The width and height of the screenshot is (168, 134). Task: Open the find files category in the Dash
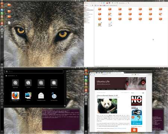click(x=54, y=83)
